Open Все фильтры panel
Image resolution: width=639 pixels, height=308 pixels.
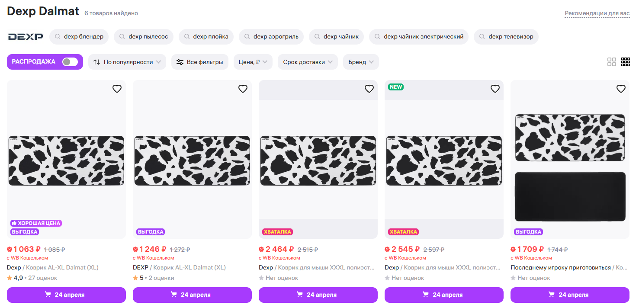click(200, 62)
